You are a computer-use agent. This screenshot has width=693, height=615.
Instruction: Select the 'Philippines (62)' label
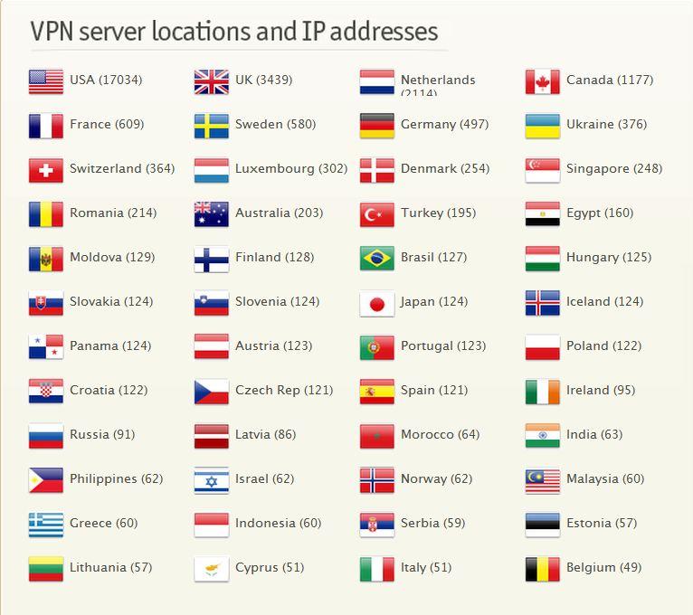(x=116, y=479)
